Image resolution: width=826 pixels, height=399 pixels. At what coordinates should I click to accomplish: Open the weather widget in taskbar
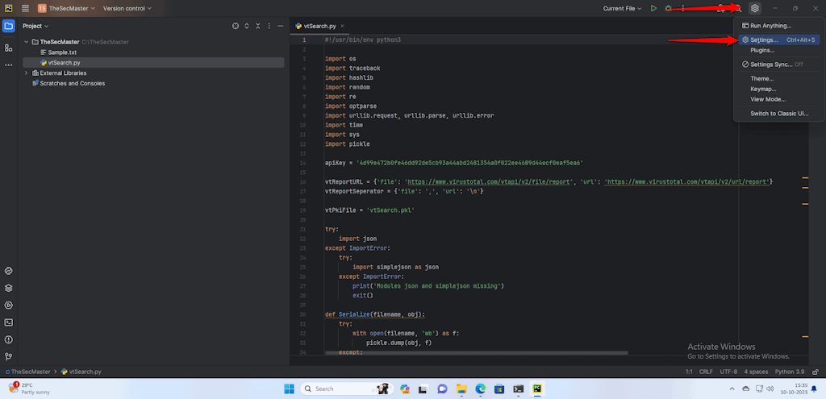(27, 389)
